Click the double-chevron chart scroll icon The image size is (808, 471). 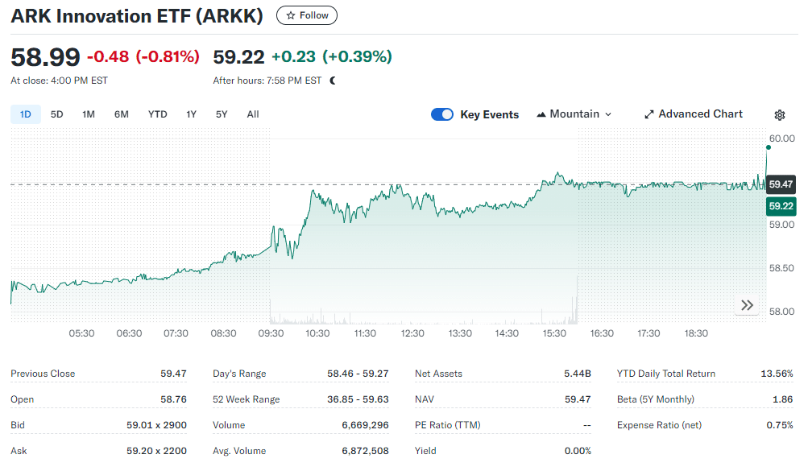point(748,305)
